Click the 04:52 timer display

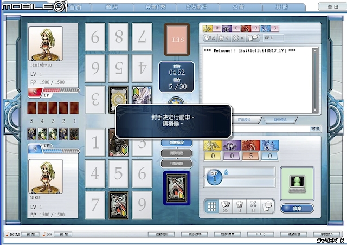[x=177, y=73]
